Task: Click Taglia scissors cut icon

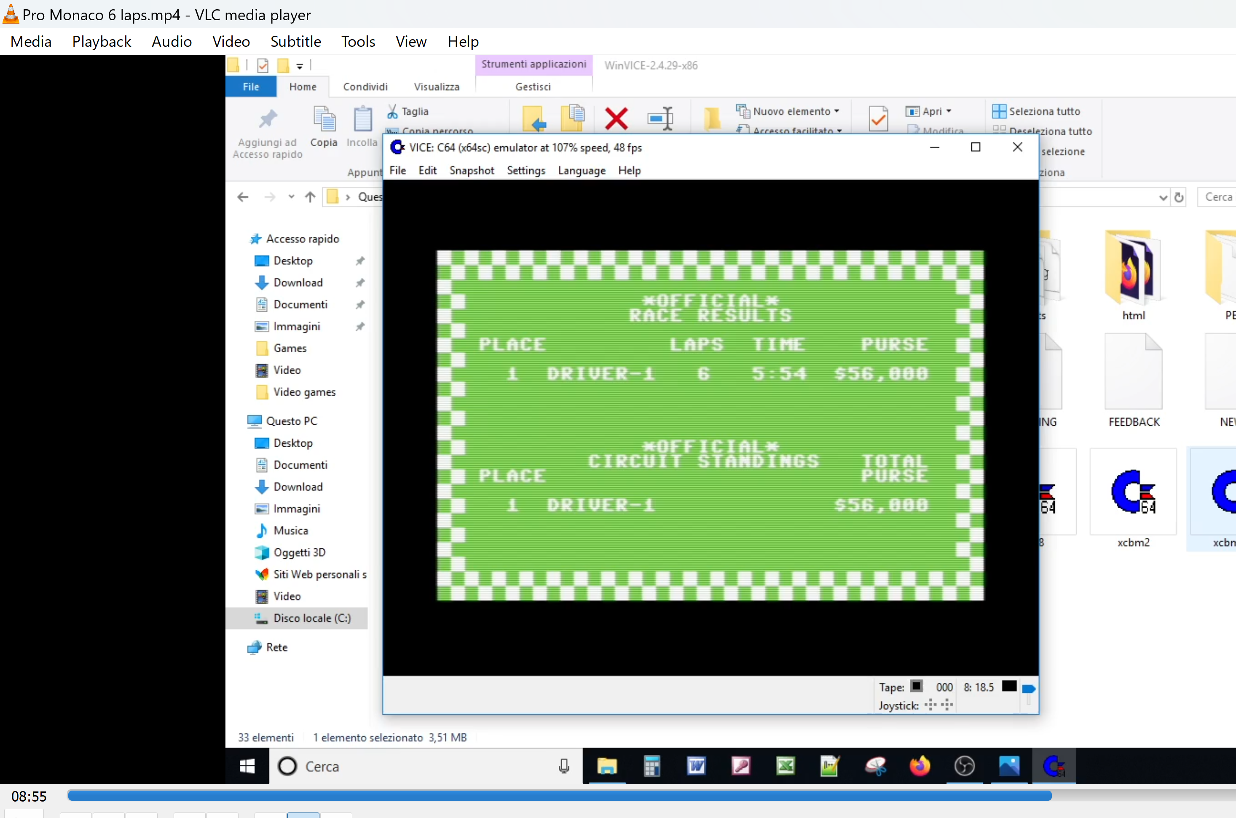Action: point(393,111)
